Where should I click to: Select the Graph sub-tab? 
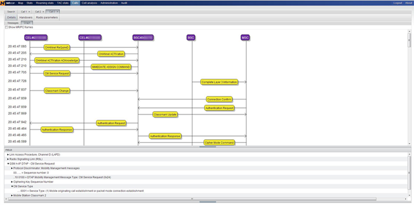[27, 23]
